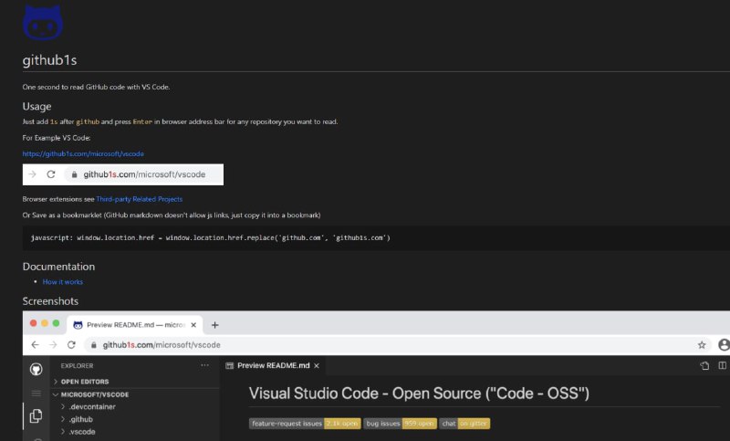Open the github1s.com/microsoft/vscode example link
This screenshot has height=441, width=730.
point(83,153)
